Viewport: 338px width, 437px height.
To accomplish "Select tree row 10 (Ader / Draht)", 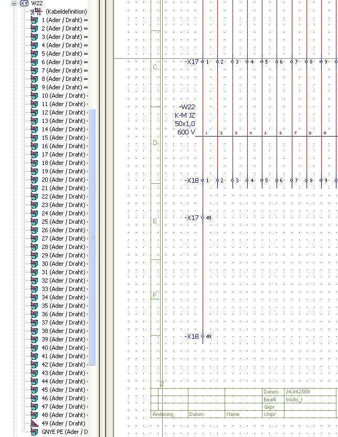I will coord(65,96).
